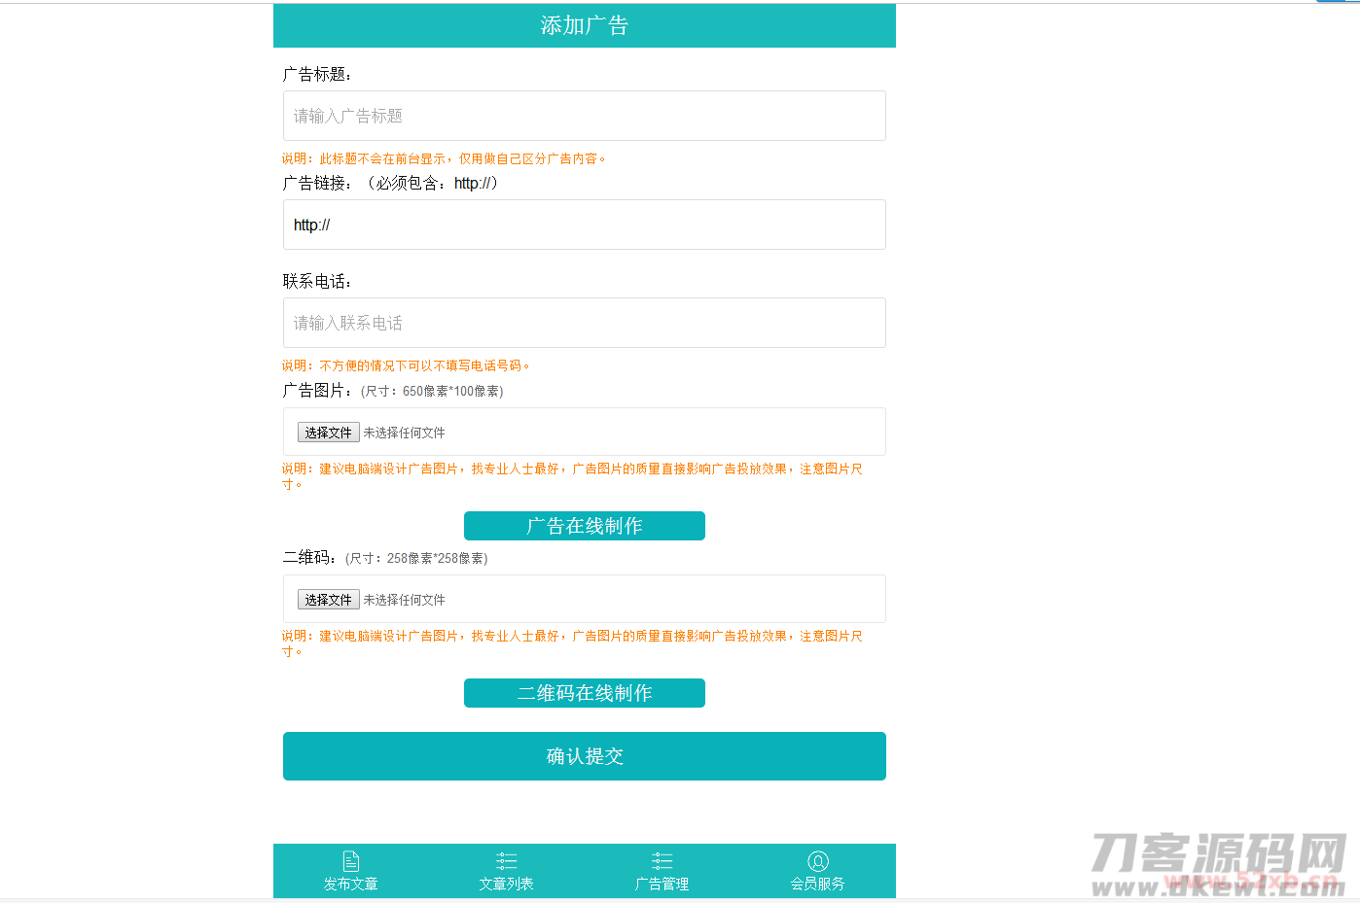The width and height of the screenshot is (1360, 903).
Task: Click 未选择任何文件 text in 二维码 box
Action: tap(404, 600)
